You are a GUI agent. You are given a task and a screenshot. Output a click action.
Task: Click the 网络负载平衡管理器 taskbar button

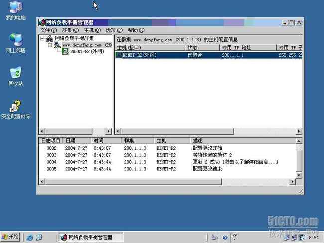[91, 237]
